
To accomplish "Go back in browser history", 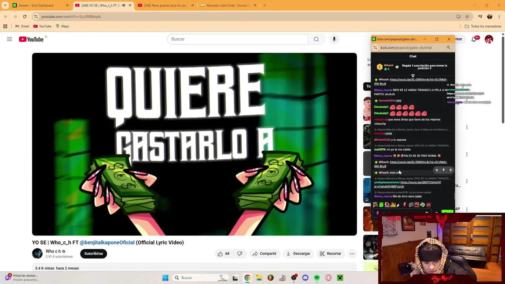I will 6,17.
